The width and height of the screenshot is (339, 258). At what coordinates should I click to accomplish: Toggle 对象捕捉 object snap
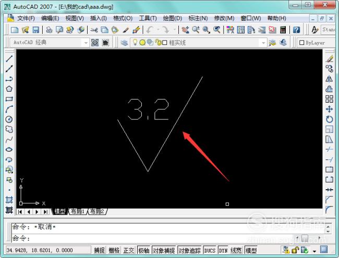point(164,250)
